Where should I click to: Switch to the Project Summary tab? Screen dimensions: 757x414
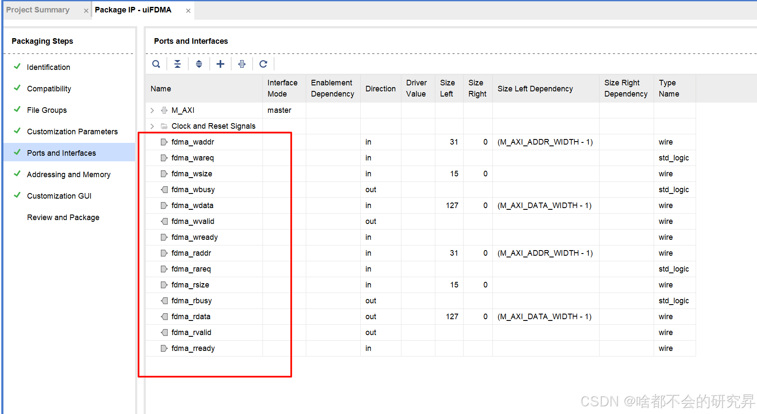pyautogui.click(x=38, y=10)
